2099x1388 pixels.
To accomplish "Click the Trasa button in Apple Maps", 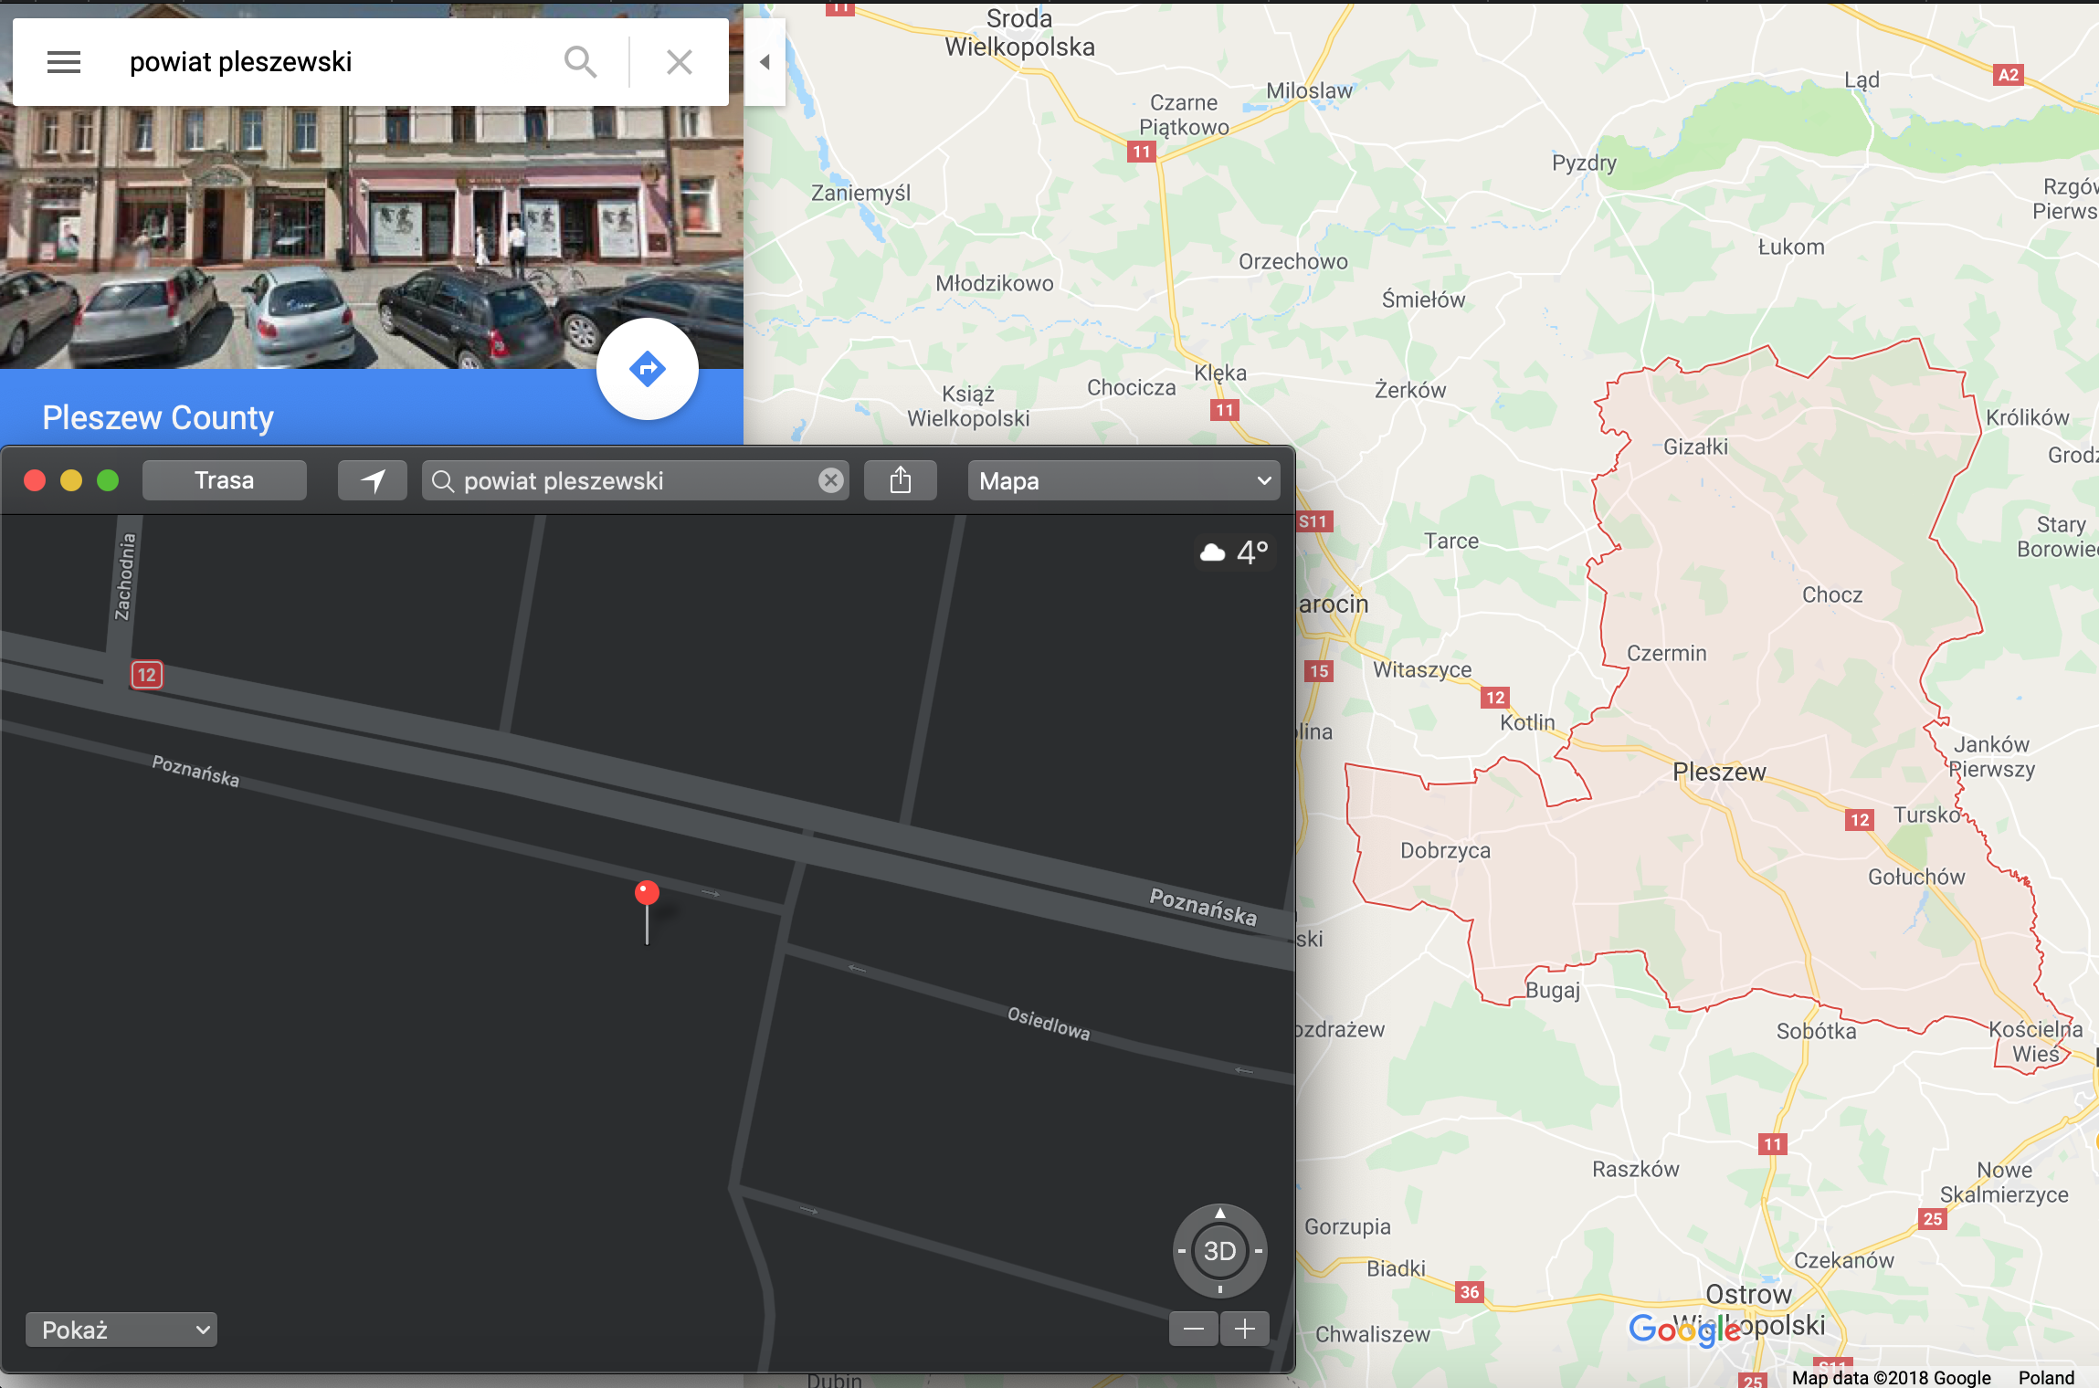I will click(225, 480).
